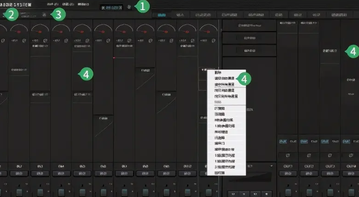Screen dimensions: 359x197
Task: Toggle the last blue highlighted button at the far right
Action: 346,142
